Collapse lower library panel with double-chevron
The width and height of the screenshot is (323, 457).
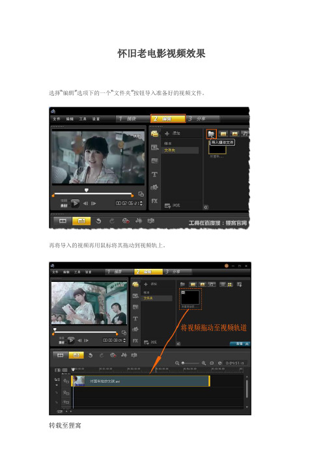[178, 344]
